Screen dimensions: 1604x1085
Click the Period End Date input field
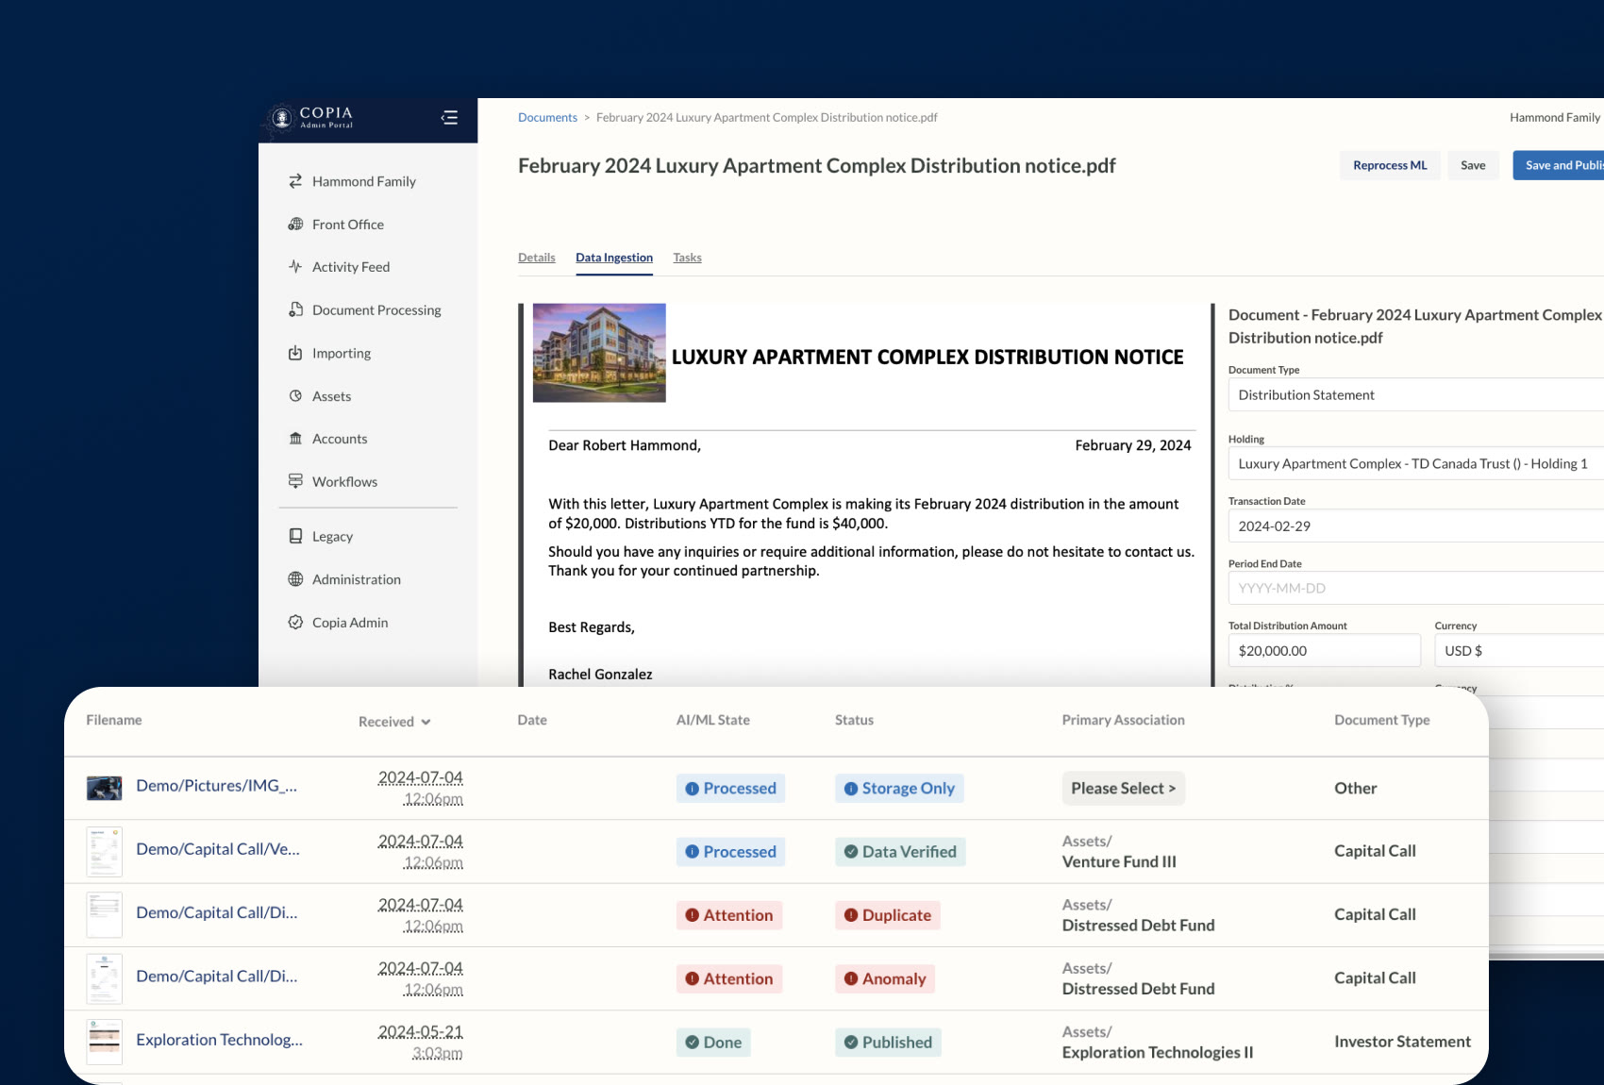[1415, 589]
